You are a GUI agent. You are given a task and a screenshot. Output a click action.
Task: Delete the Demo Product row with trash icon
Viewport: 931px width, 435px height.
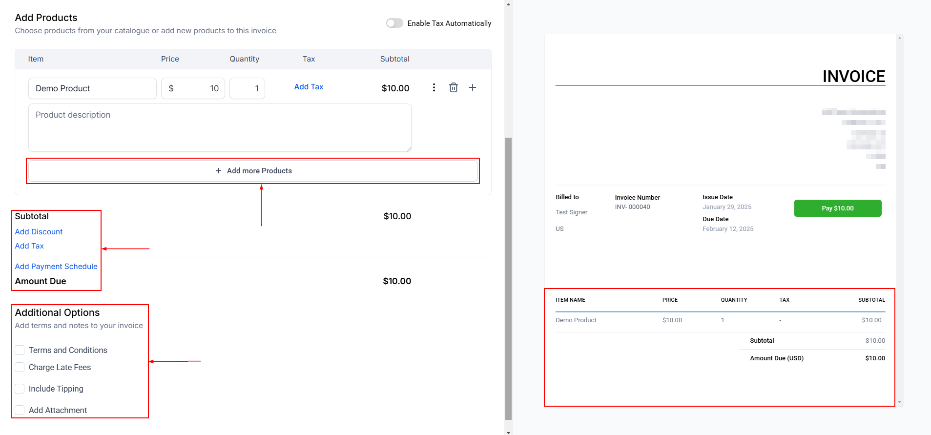454,88
